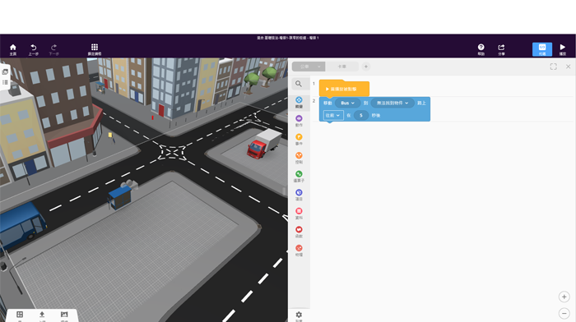The width and height of the screenshot is (576, 322).
Task: Select the Physics blocks category
Action: point(299,251)
